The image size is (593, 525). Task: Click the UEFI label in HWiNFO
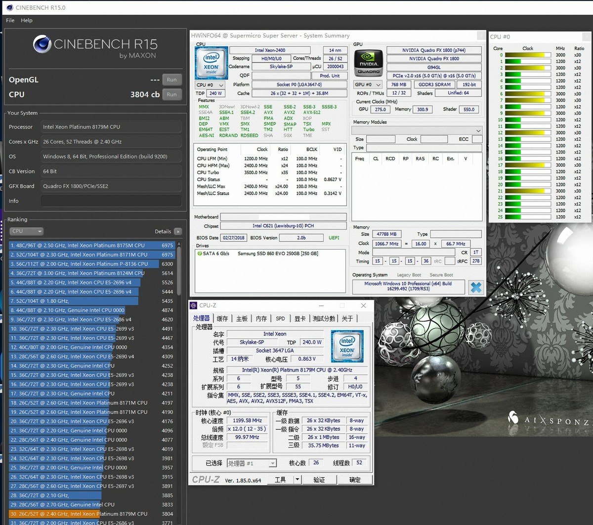coord(334,238)
